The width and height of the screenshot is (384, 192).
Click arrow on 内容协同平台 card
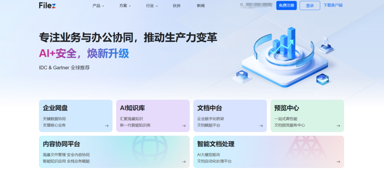(184, 162)
